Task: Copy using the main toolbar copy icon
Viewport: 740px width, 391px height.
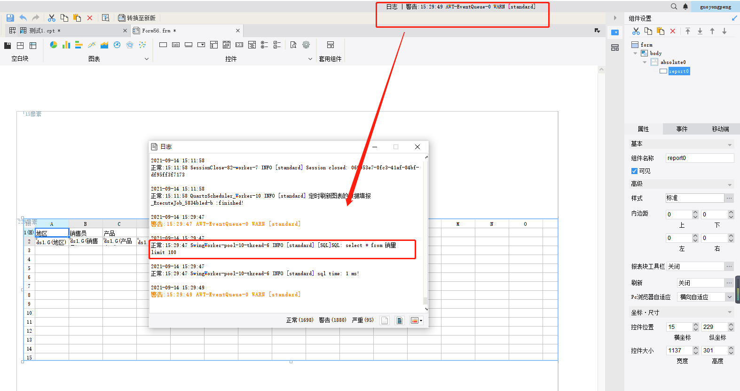Action: click(64, 18)
